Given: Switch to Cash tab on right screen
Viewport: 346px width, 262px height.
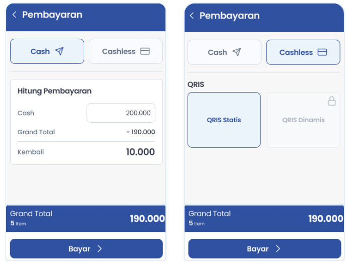Looking at the screenshot, I should pos(224,52).
